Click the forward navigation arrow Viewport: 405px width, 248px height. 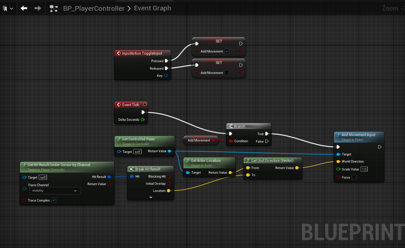pyautogui.click(x=37, y=8)
